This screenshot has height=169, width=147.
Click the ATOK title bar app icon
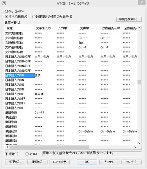4,3
